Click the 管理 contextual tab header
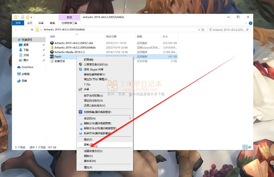This screenshot has width=274, height=177. (69, 17)
